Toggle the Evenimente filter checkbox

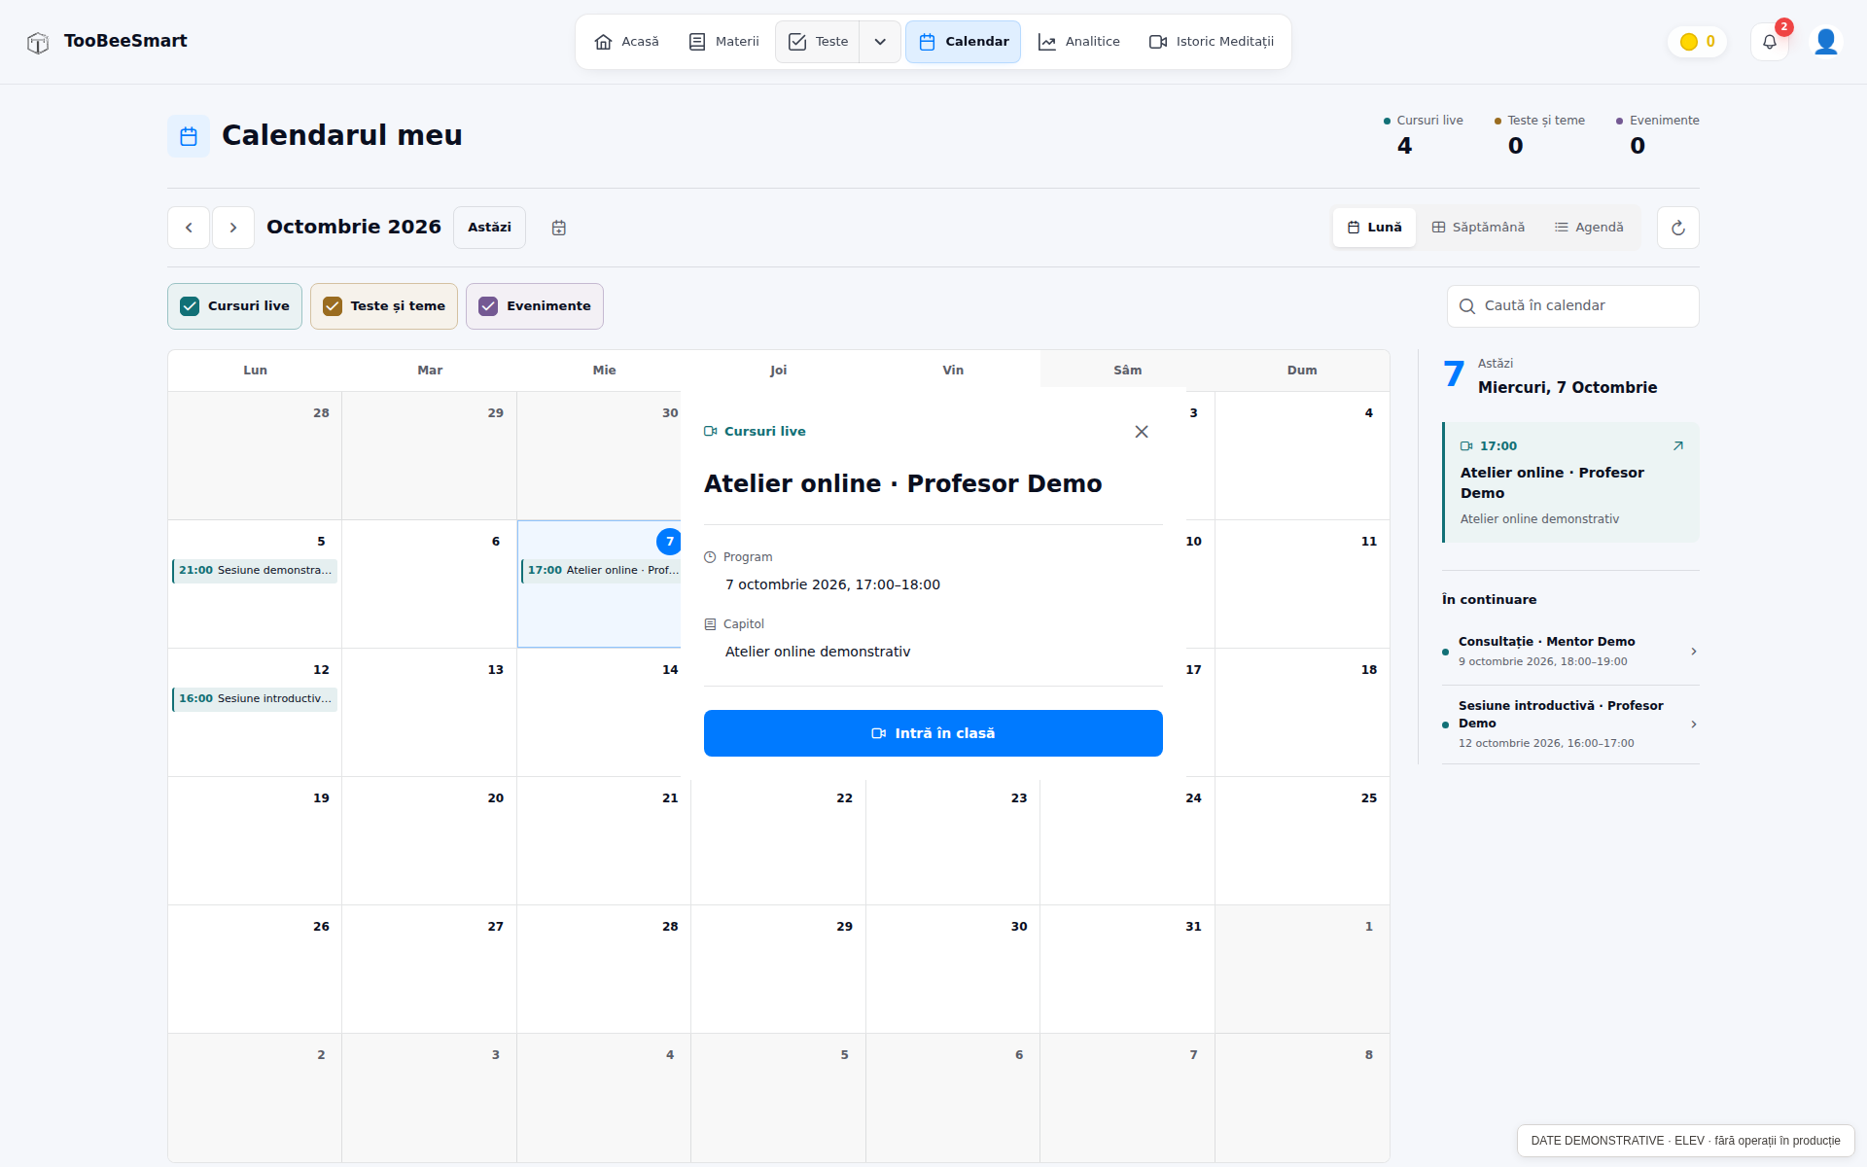[488, 306]
